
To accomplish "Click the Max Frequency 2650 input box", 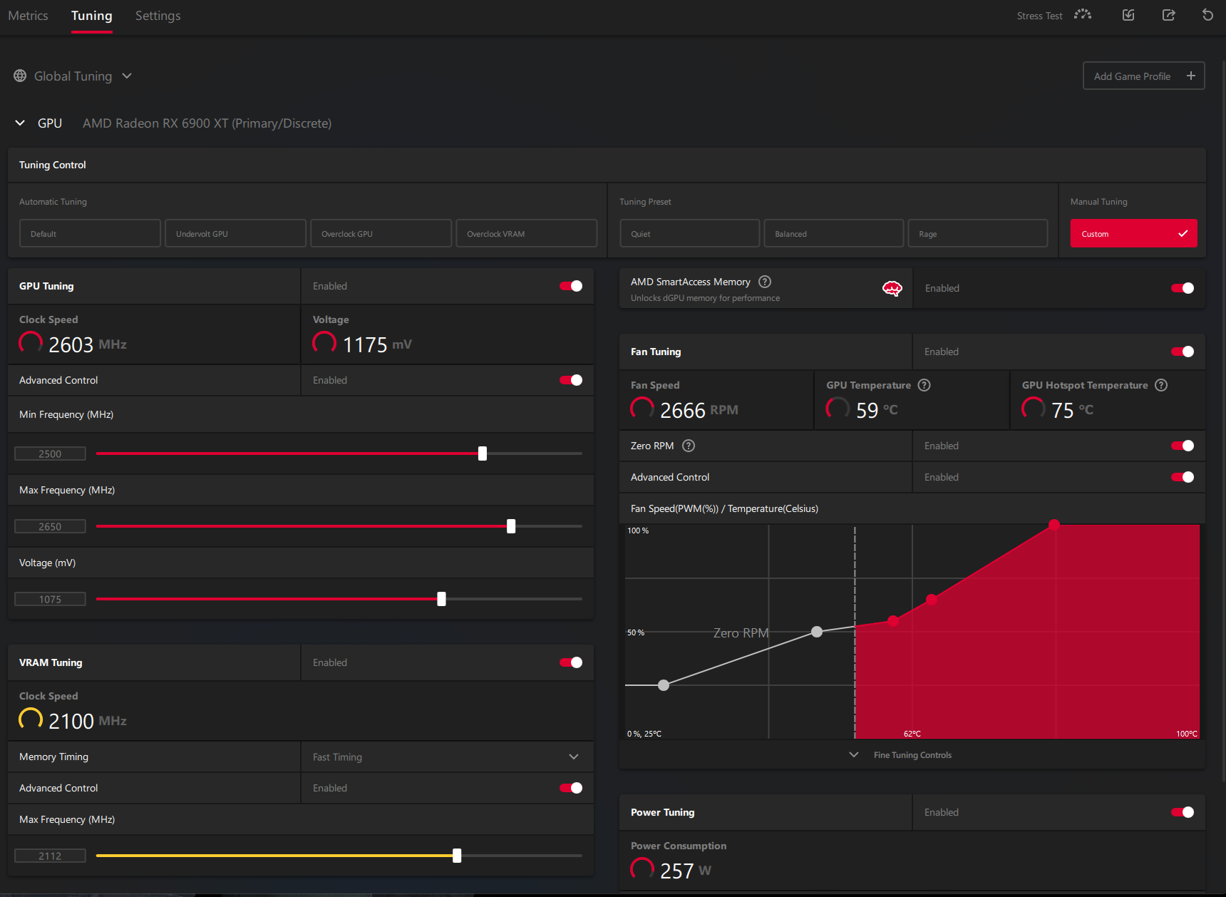I will pyautogui.click(x=50, y=526).
